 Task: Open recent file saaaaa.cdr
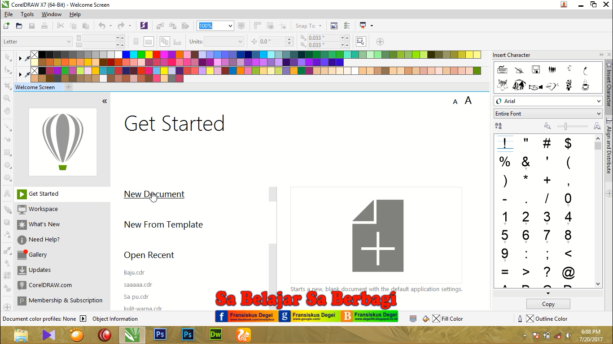pyautogui.click(x=138, y=284)
